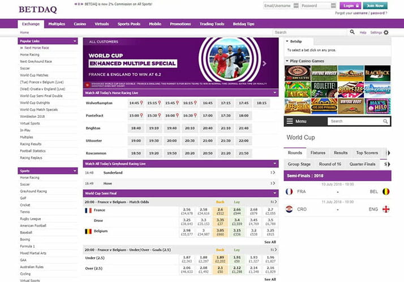Collapse the Sports panel

click(x=75, y=170)
